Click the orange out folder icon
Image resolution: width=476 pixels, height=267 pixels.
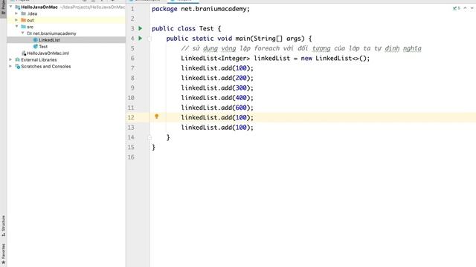tap(23, 20)
